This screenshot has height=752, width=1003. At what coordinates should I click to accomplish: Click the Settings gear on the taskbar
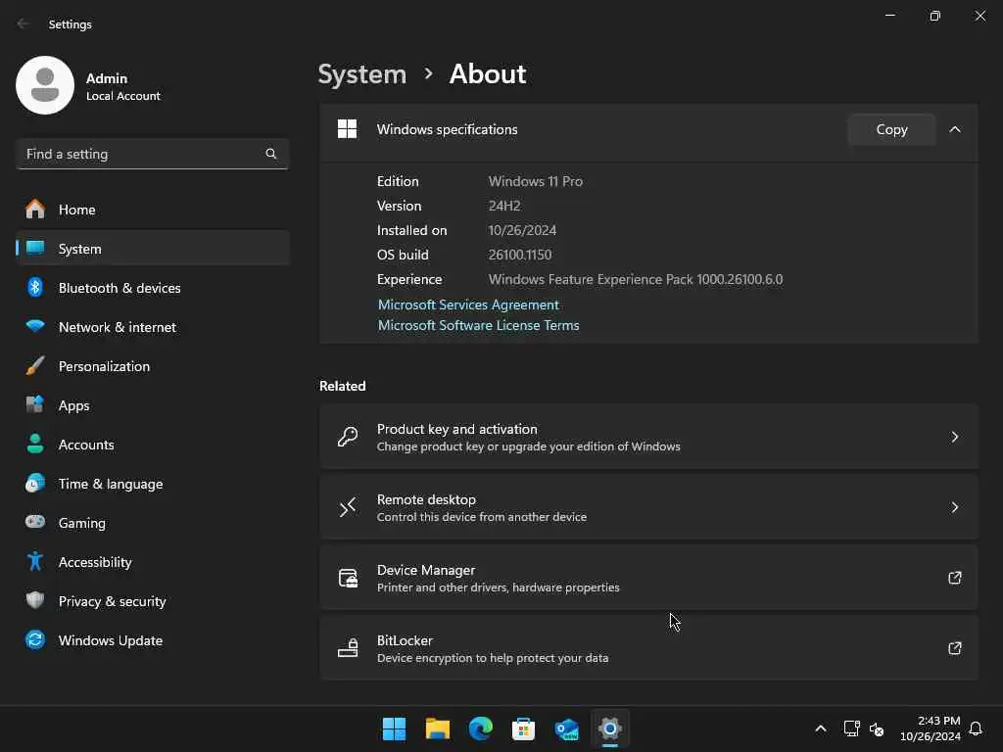pyautogui.click(x=609, y=728)
